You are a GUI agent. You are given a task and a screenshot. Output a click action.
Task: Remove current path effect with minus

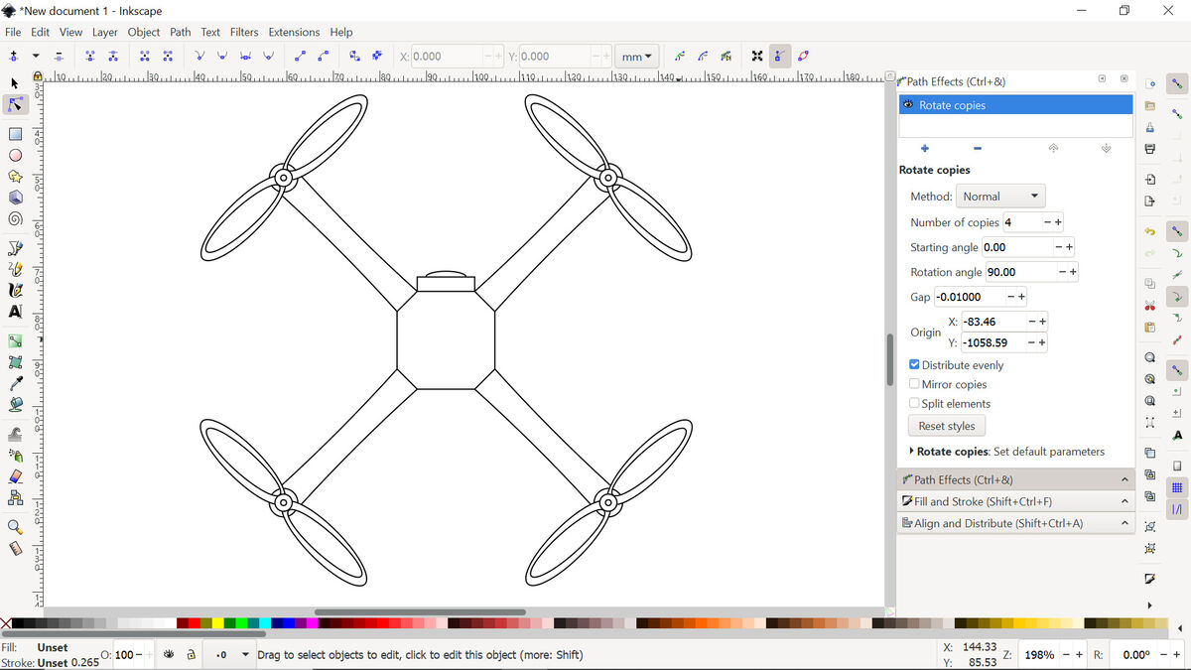pos(978,148)
